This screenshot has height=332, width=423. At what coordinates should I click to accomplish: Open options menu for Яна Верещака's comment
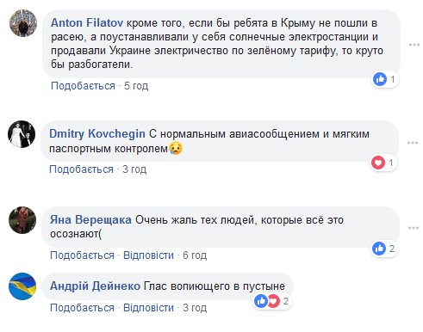coord(414,228)
